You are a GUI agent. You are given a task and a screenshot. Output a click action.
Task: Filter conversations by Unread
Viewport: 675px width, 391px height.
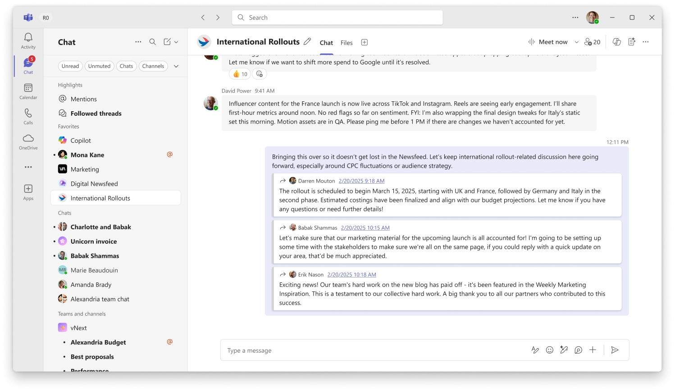[x=70, y=66]
